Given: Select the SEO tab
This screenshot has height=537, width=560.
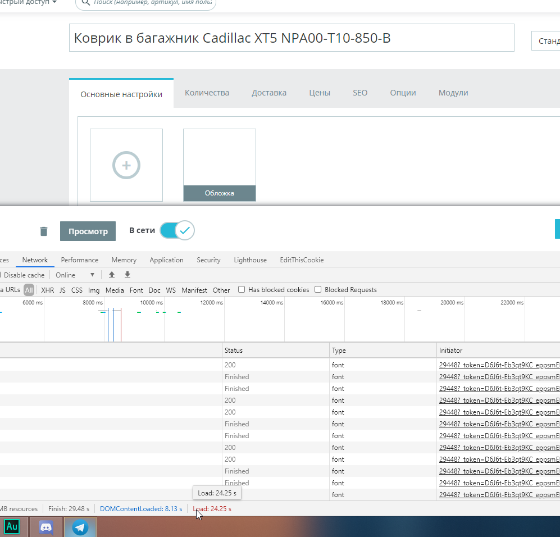Looking at the screenshot, I should pos(360,93).
